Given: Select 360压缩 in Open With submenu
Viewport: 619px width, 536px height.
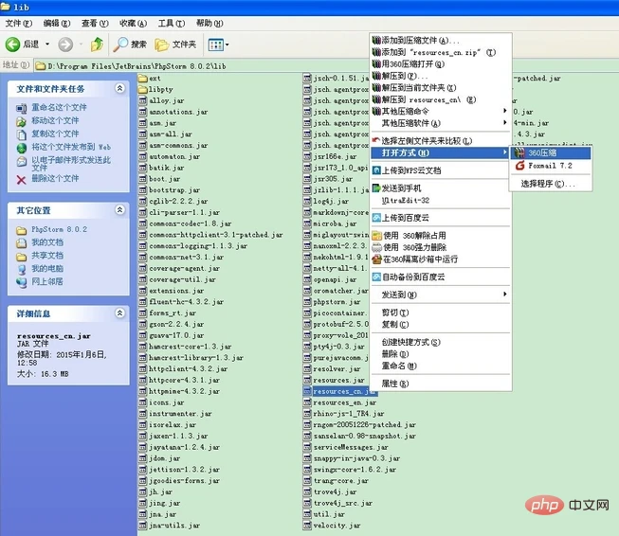Looking at the screenshot, I should point(551,152).
